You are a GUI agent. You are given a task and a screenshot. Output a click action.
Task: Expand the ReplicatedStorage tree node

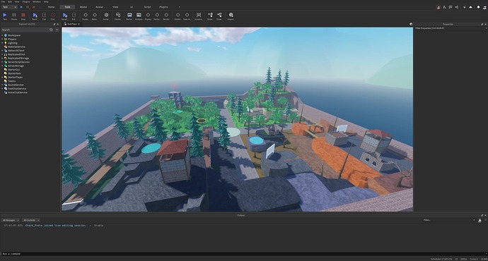(2, 58)
